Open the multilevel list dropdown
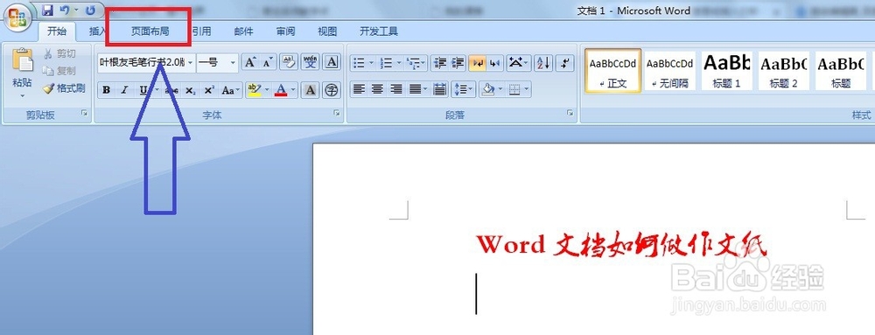This screenshot has height=335, width=875. pyautogui.click(x=416, y=63)
